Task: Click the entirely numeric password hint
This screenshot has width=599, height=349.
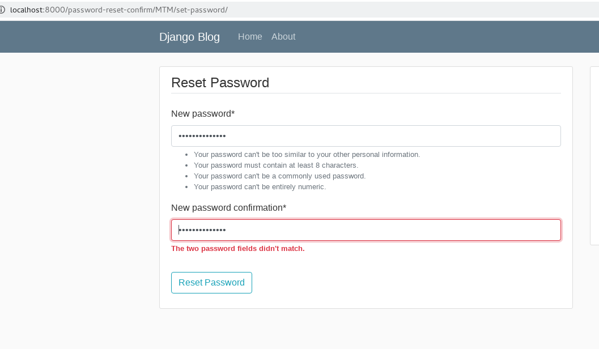Action: click(260, 187)
